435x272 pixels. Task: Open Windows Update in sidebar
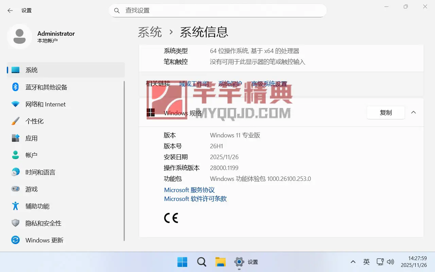44,240
